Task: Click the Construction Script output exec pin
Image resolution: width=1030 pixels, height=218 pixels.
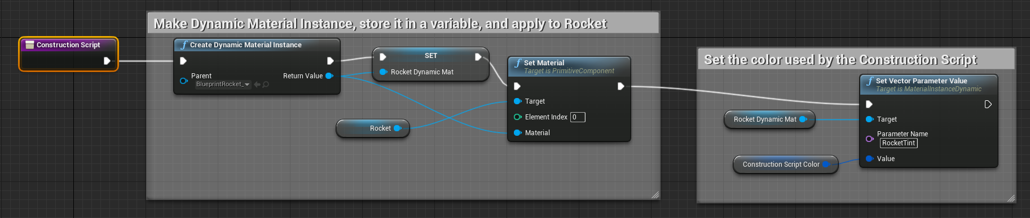Action: (x=107, y=61)
